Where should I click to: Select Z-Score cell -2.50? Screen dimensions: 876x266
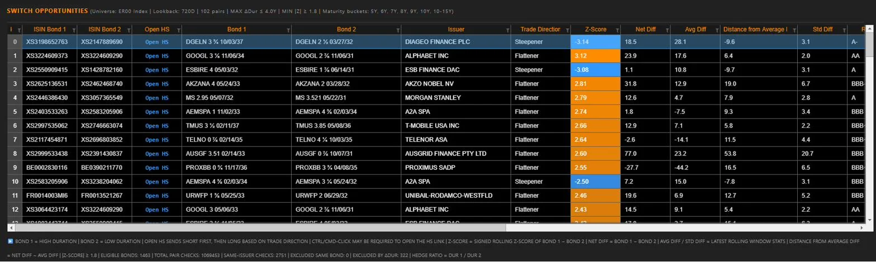(596, 182)
